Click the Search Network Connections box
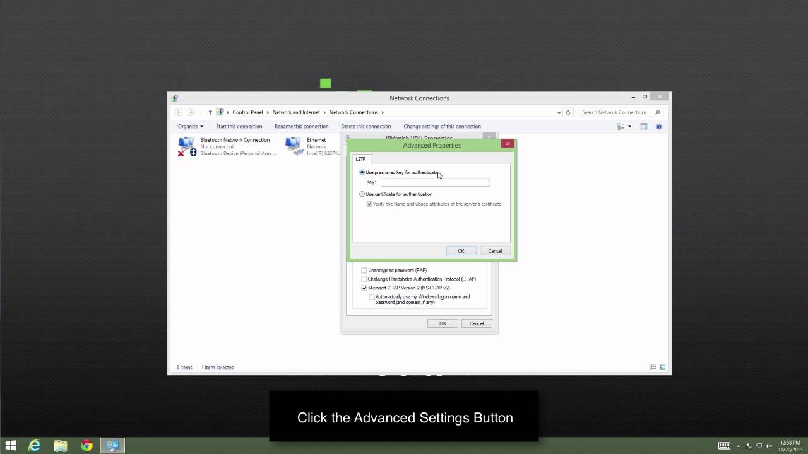The width and height of the screenshot is (808, 454). tap(621, 112)
